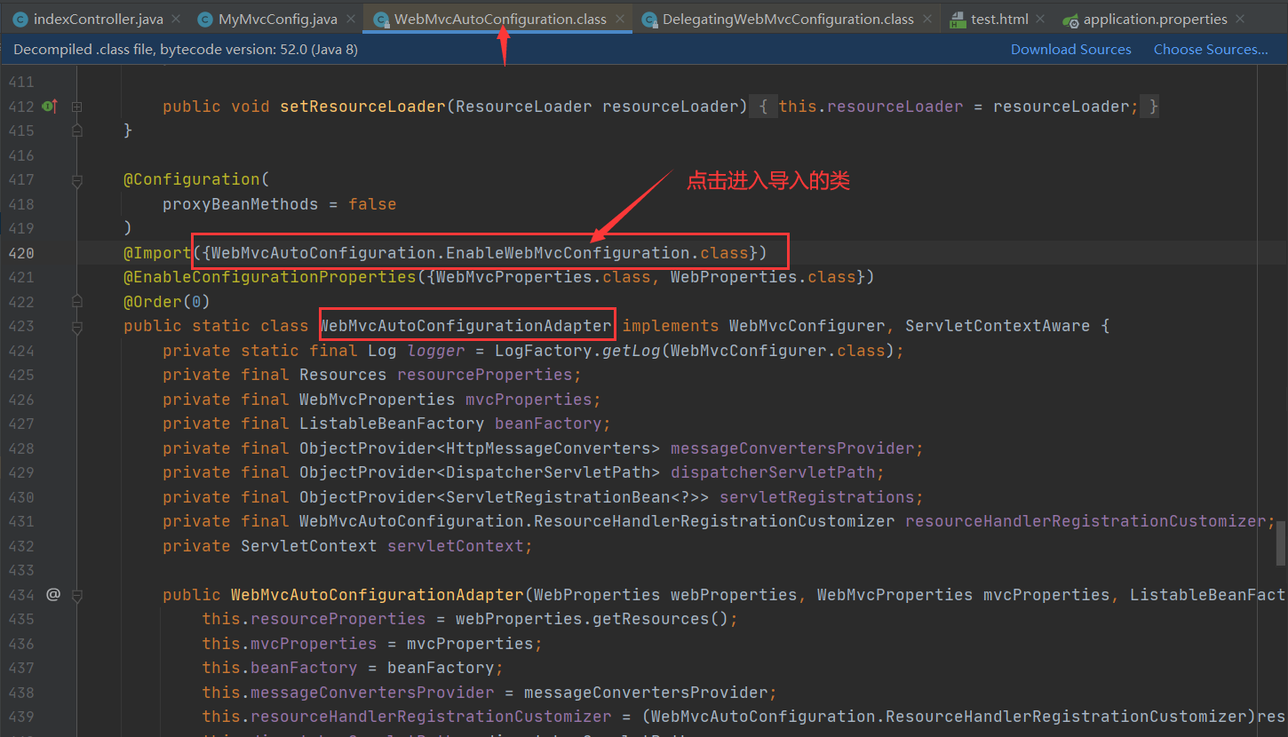This screenshot has width=1288, height=737.
Task: Click the class icon on MyMvcConfig.java tab
Action: [x=205, y=19]
